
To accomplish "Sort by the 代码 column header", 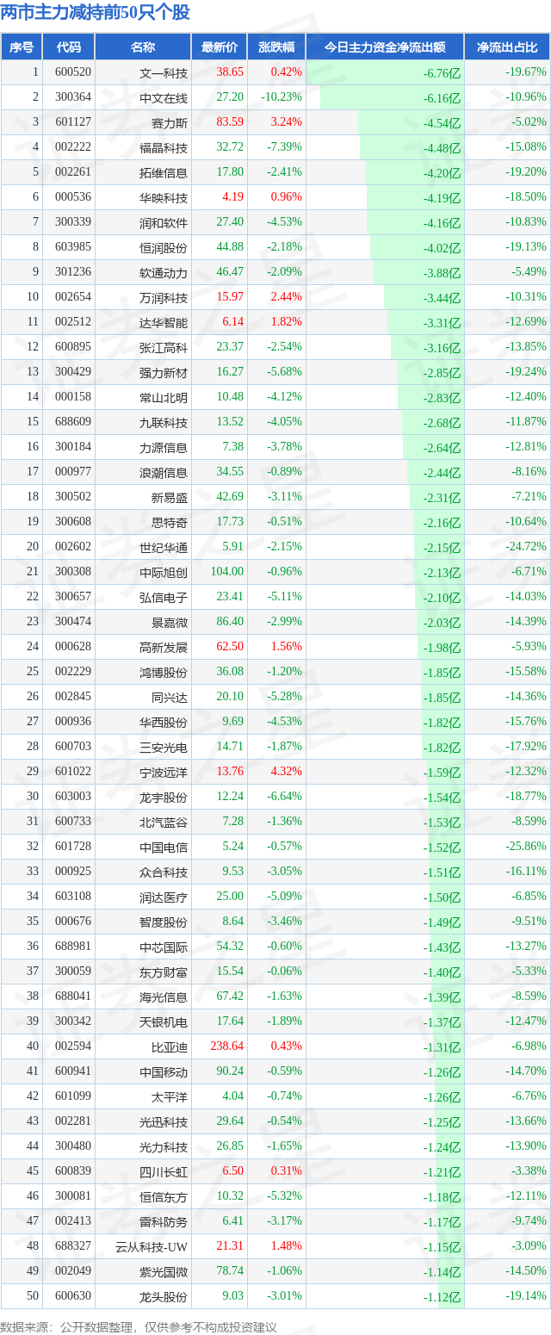I will (x=68, y=47).
